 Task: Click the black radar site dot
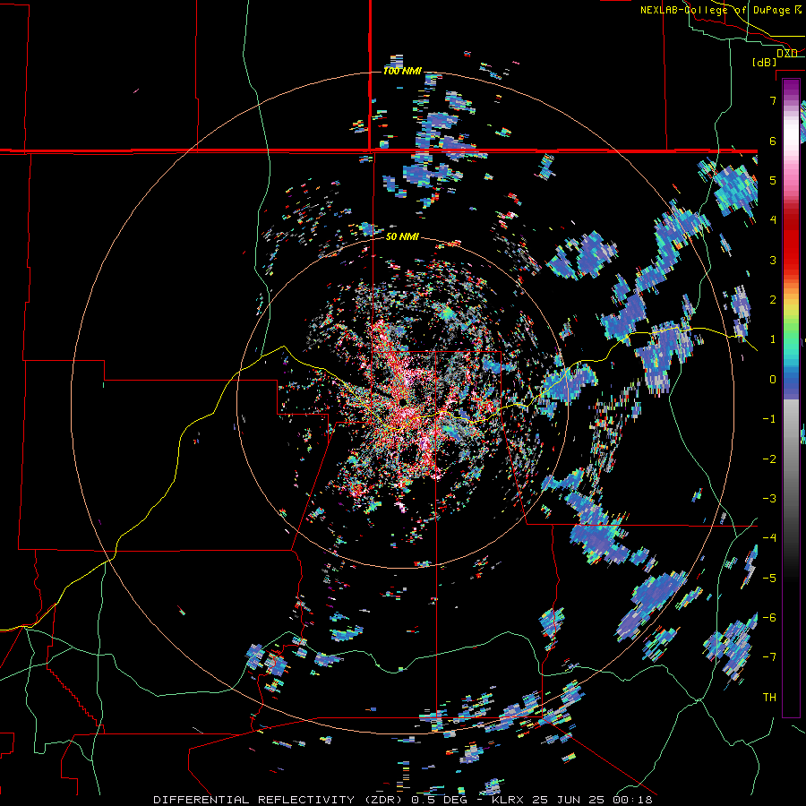click(x=403, y=402)
